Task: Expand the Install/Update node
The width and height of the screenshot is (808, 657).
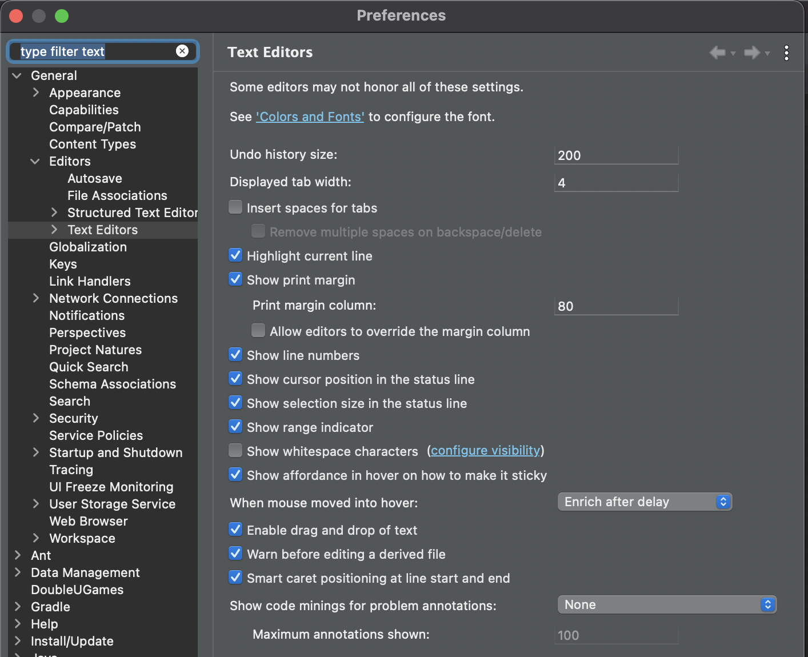Action: pos(18,641)
